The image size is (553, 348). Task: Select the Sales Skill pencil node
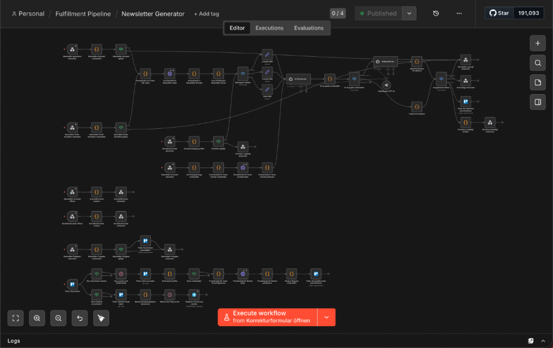pyautogui.click(x=267, y=88)
